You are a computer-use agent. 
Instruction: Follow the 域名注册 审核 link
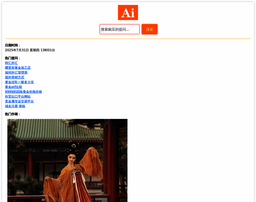pos(15,106)
